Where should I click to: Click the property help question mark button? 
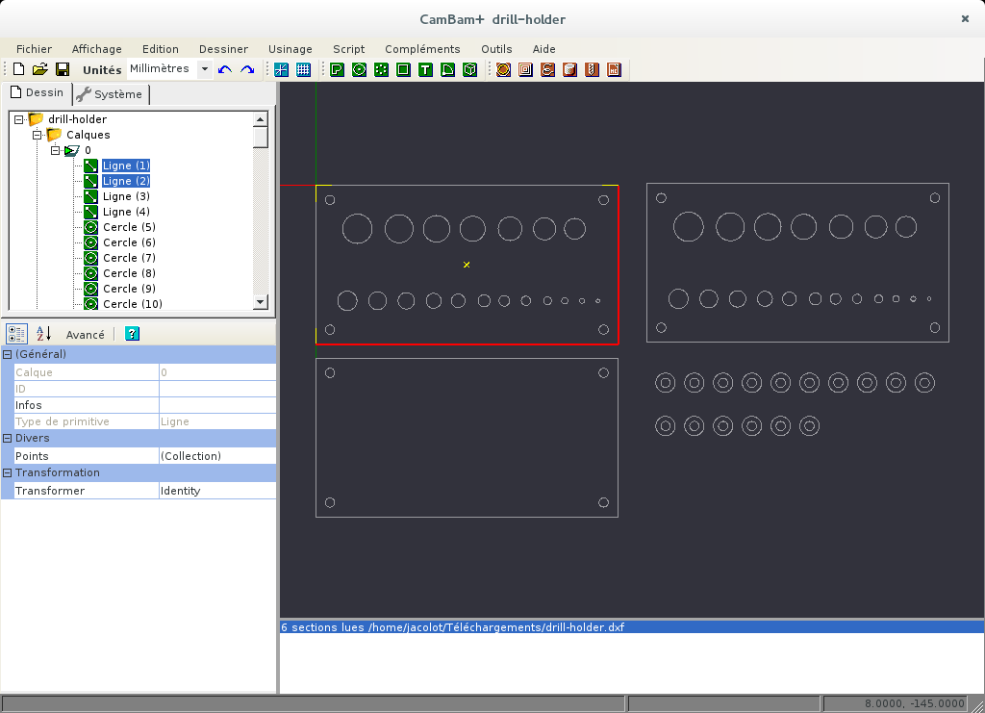132,334
